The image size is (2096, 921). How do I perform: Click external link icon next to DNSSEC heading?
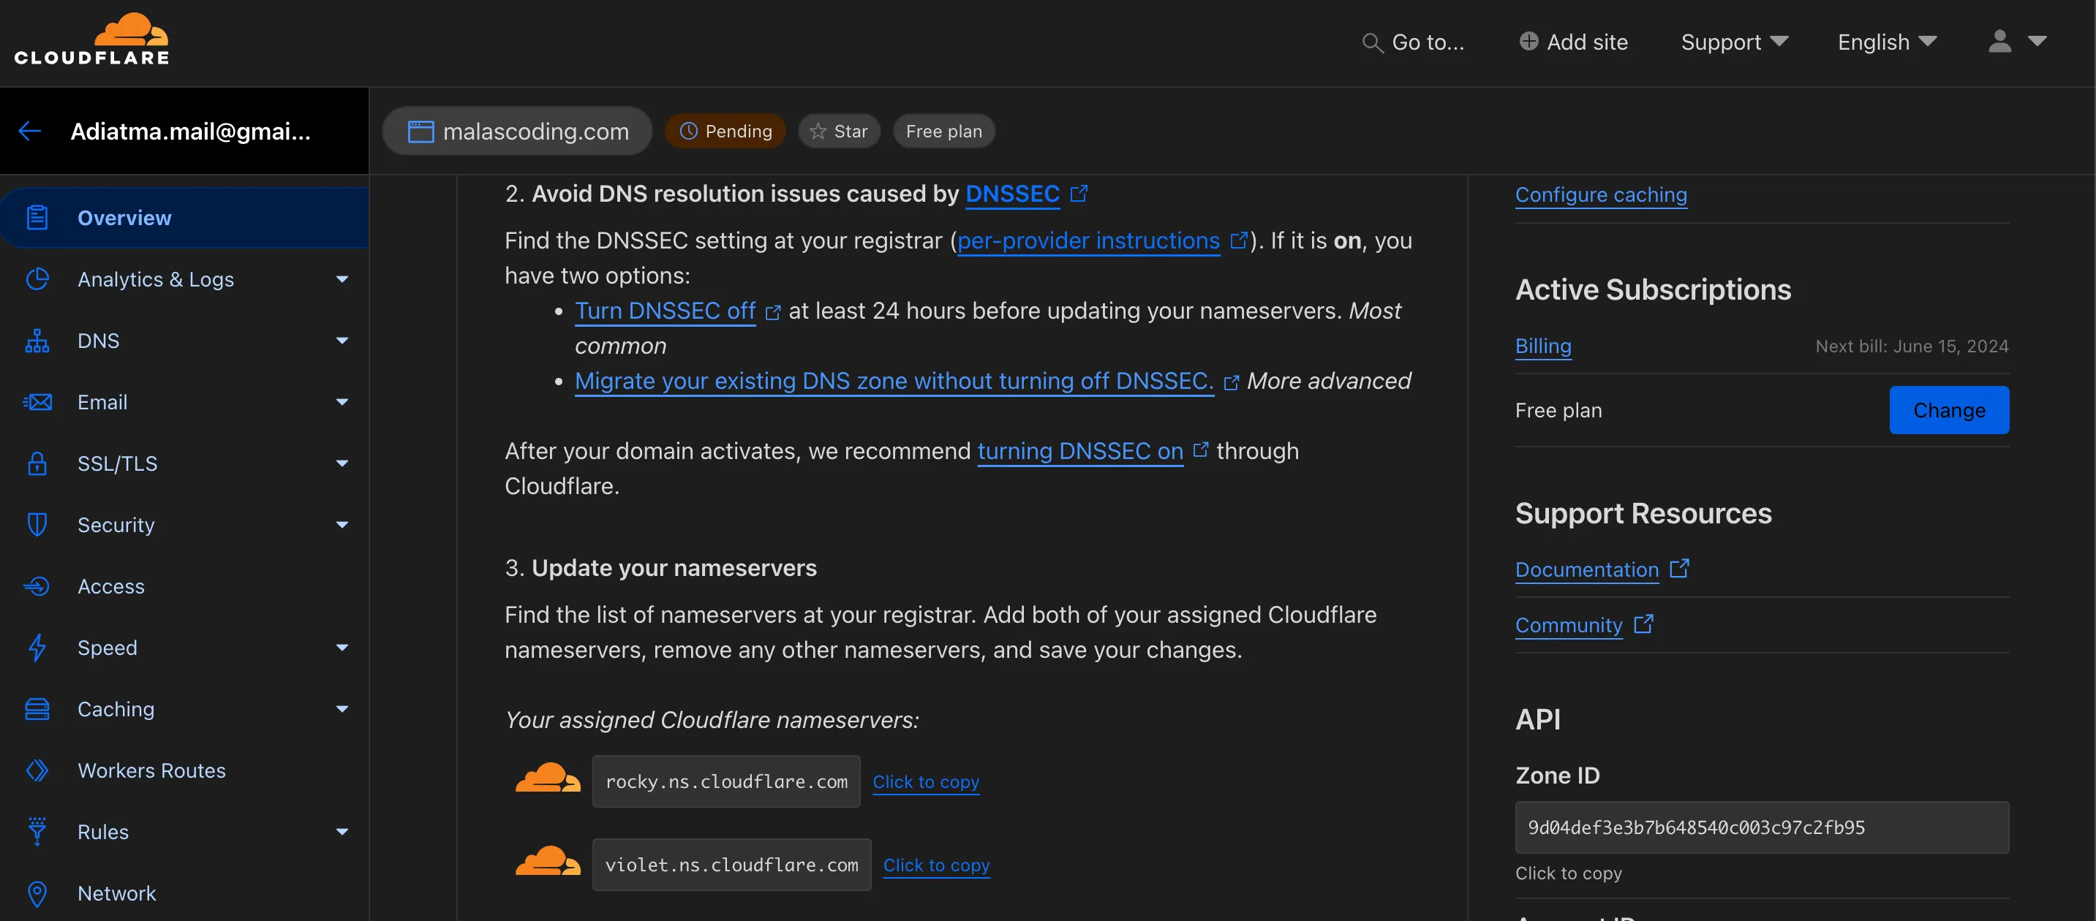point(1079,194)
